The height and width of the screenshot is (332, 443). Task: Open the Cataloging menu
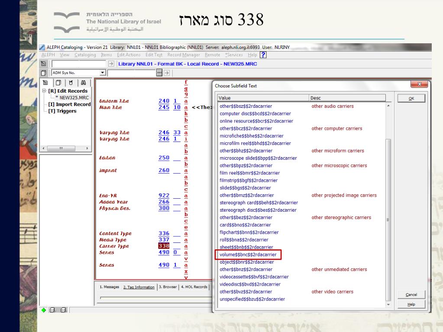(85, 55)
